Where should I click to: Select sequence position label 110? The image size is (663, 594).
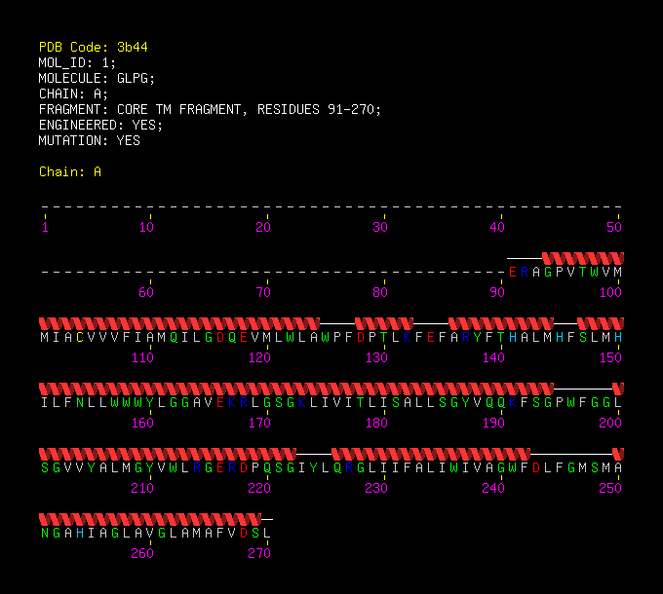pos(142,357)
